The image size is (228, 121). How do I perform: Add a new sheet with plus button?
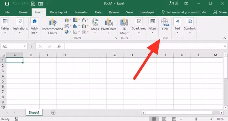pyautogui.click(x=53, y=113)
